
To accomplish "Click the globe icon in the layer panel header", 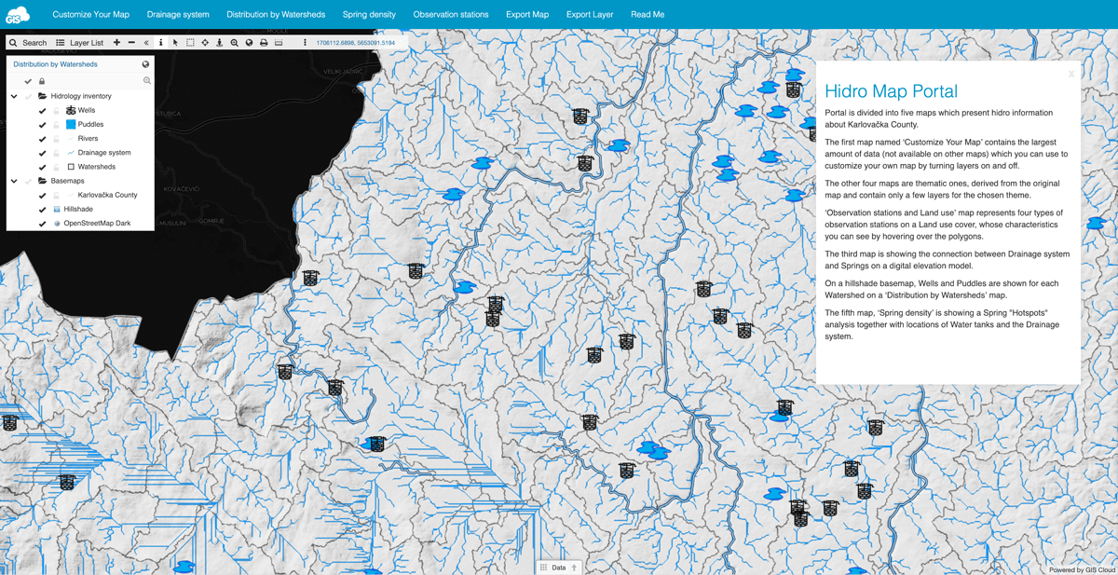I will 145,64.
